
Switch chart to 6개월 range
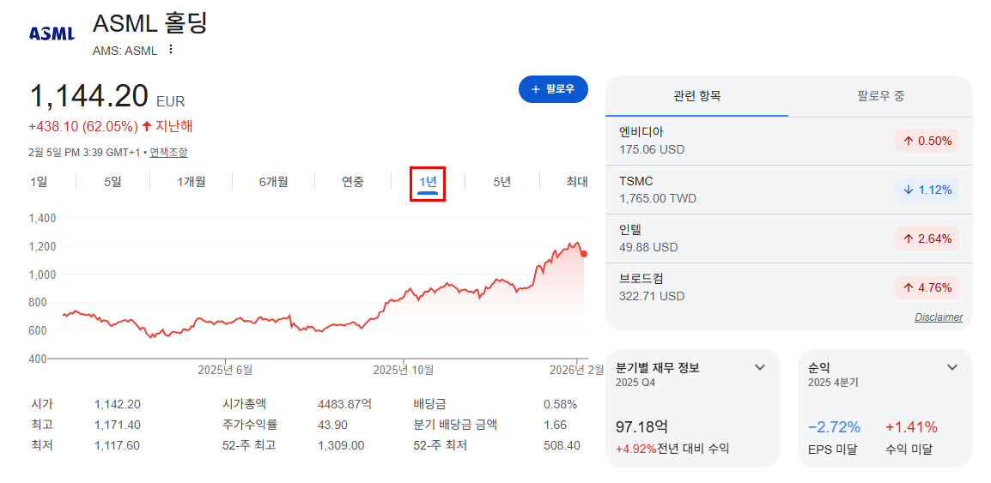(273, 182)
